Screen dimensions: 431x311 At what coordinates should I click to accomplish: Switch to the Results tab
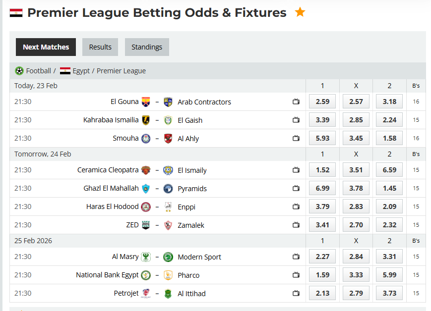(100, 47)
